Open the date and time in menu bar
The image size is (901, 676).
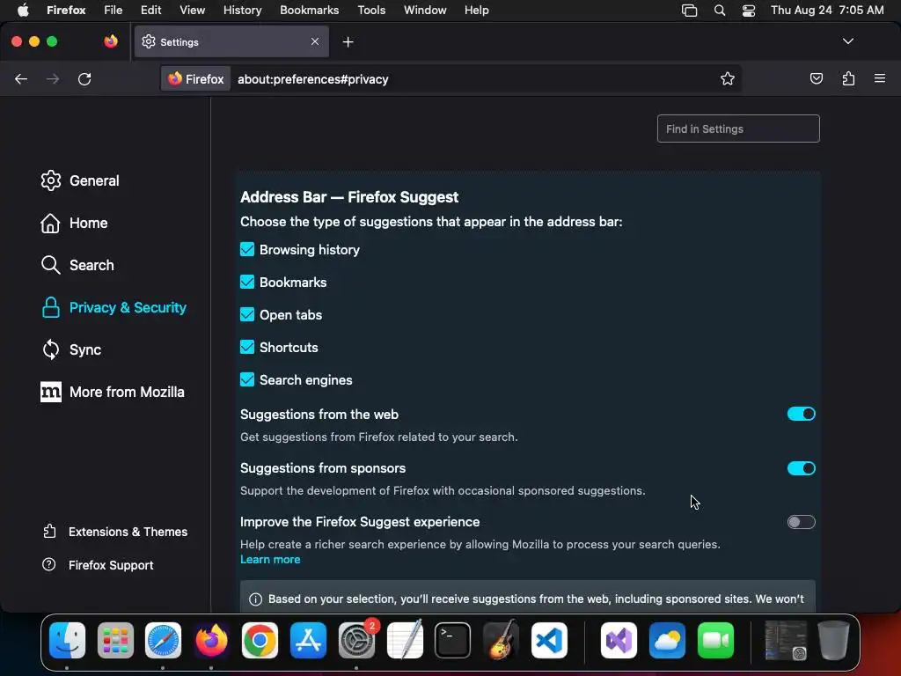(x=827, y=11)
